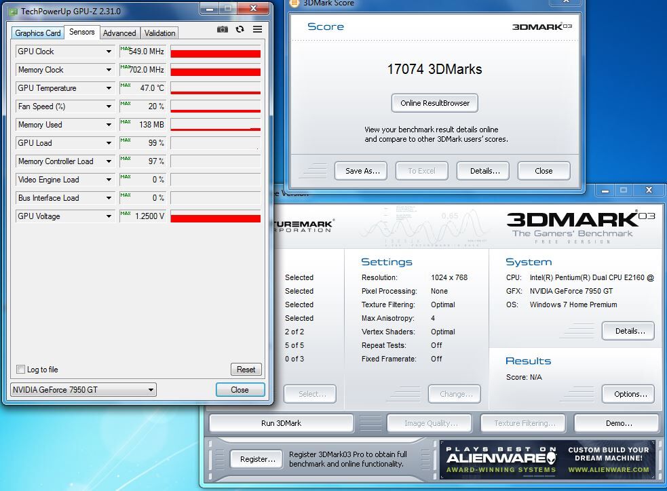Expand the Bus Interface Load dropdown
667x491 pixels.
(x=109, y=197)
